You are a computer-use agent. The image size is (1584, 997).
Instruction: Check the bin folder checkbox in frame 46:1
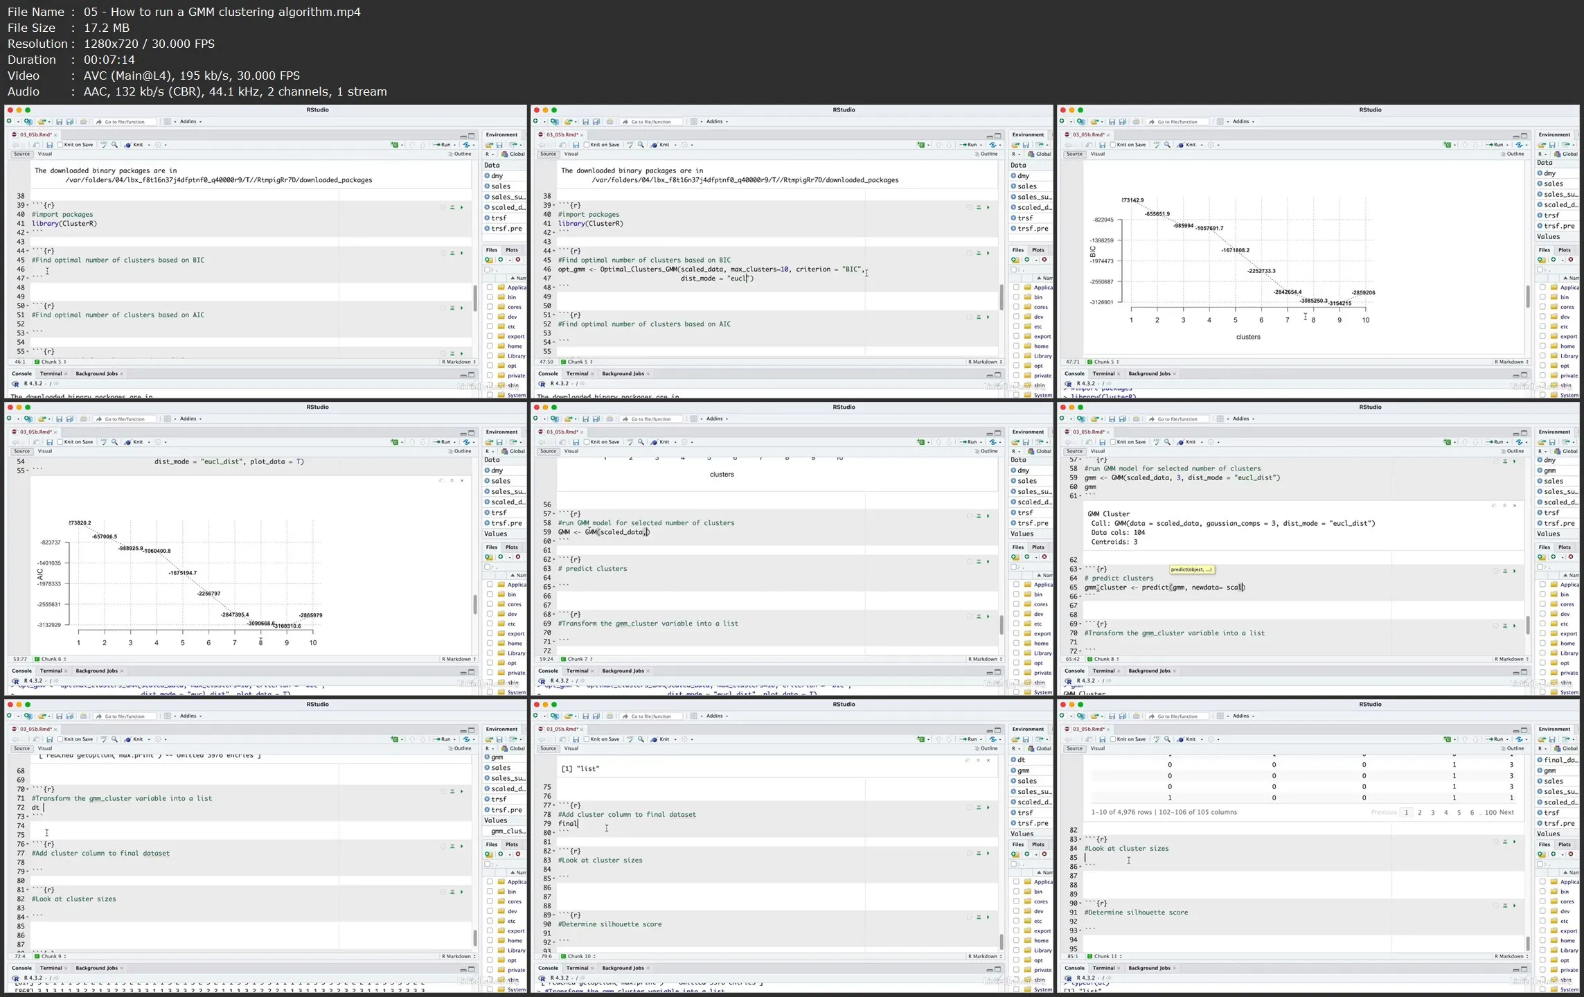click(490, 297)
